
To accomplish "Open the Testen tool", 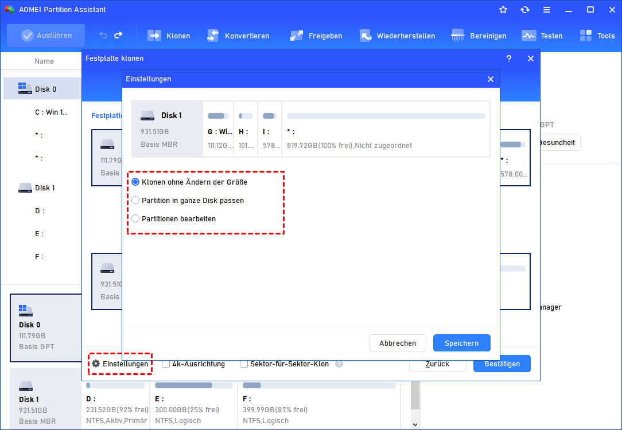I will click(528, 36).
